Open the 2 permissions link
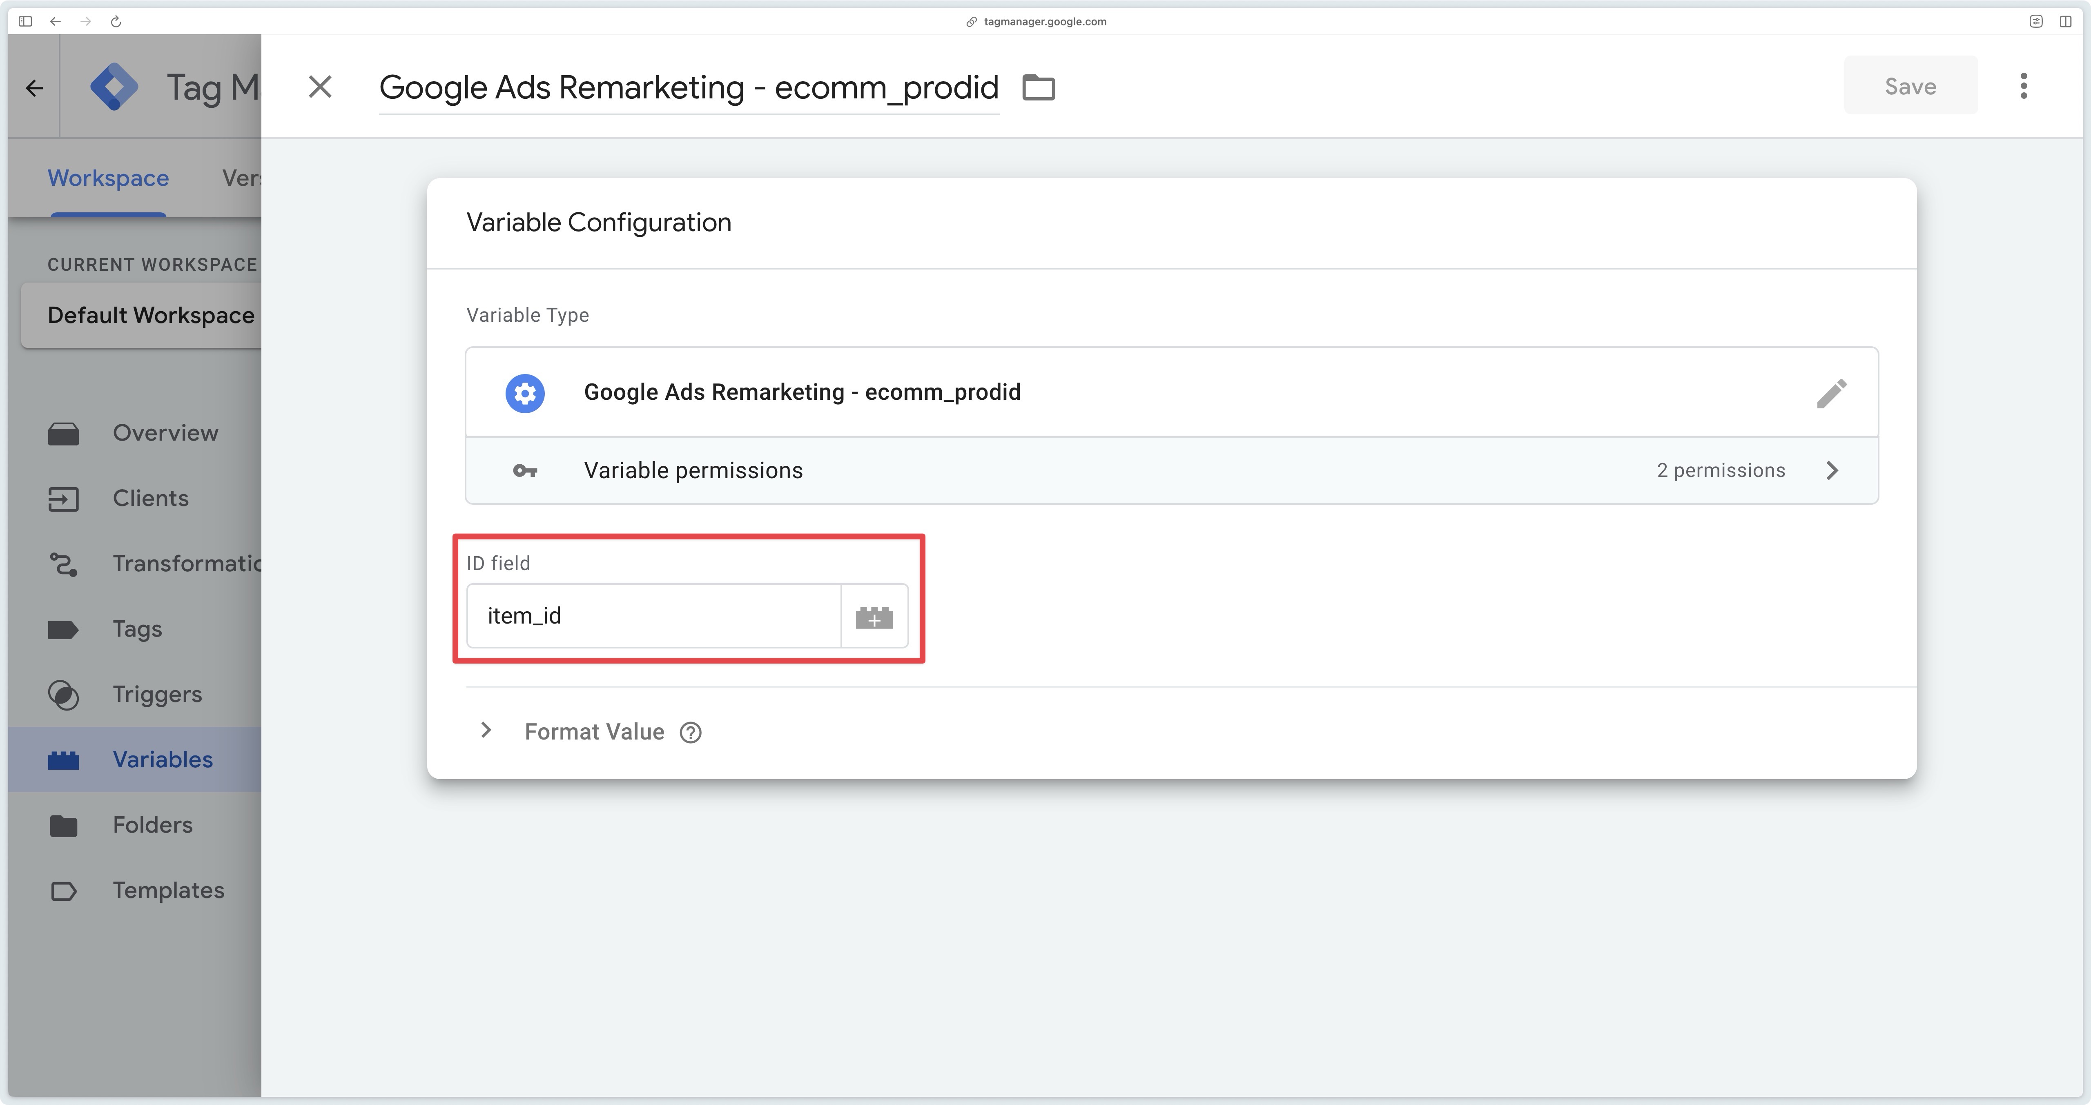The height and width of the screenshot is (1105, 2091). point(1720,471)
